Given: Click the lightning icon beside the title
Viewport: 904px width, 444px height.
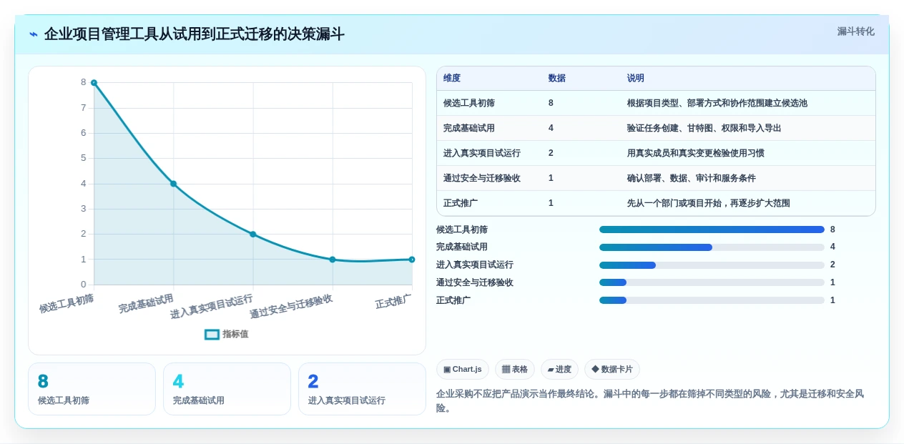Looking at the screenshot, I should 34,34.
